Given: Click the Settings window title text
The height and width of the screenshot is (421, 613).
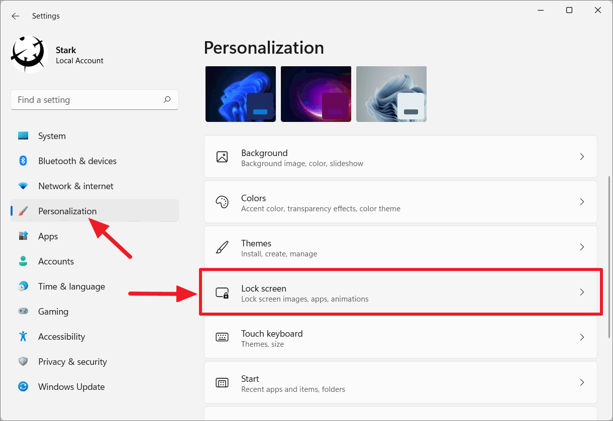Looking at the screenshot, I should (46, 16).
